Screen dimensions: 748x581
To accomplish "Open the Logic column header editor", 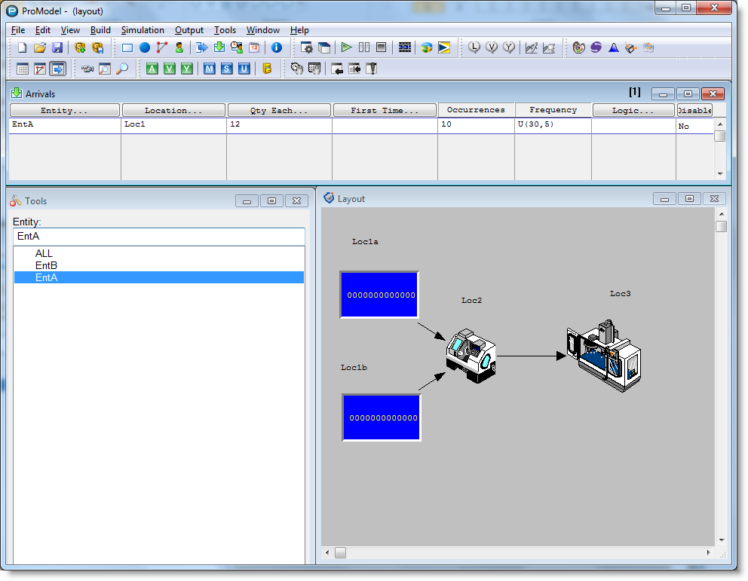I will 633,110.
